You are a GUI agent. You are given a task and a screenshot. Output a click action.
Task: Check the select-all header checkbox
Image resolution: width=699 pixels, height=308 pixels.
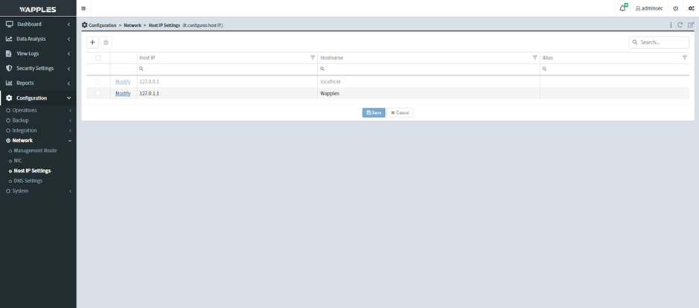click(x=98, y=57)
